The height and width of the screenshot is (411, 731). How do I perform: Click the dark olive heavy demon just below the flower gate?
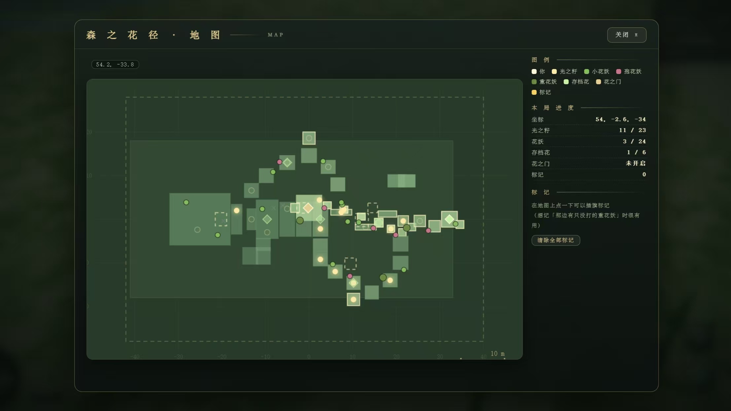(300, 220)
